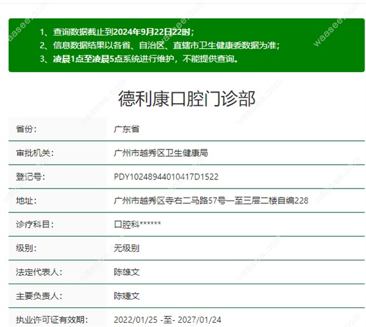Click the 级别 label
The height and width of the screenshot is (327, 366).
pos(26,248)
